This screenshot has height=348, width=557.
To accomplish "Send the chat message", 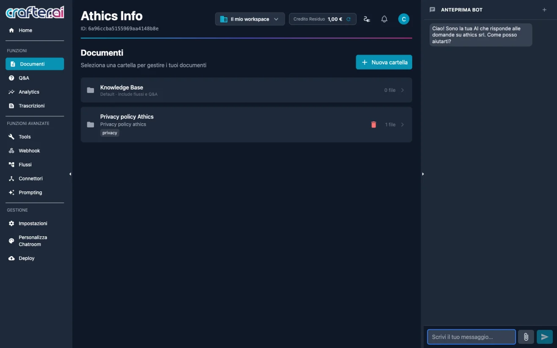I will click(x=545, y=337).
